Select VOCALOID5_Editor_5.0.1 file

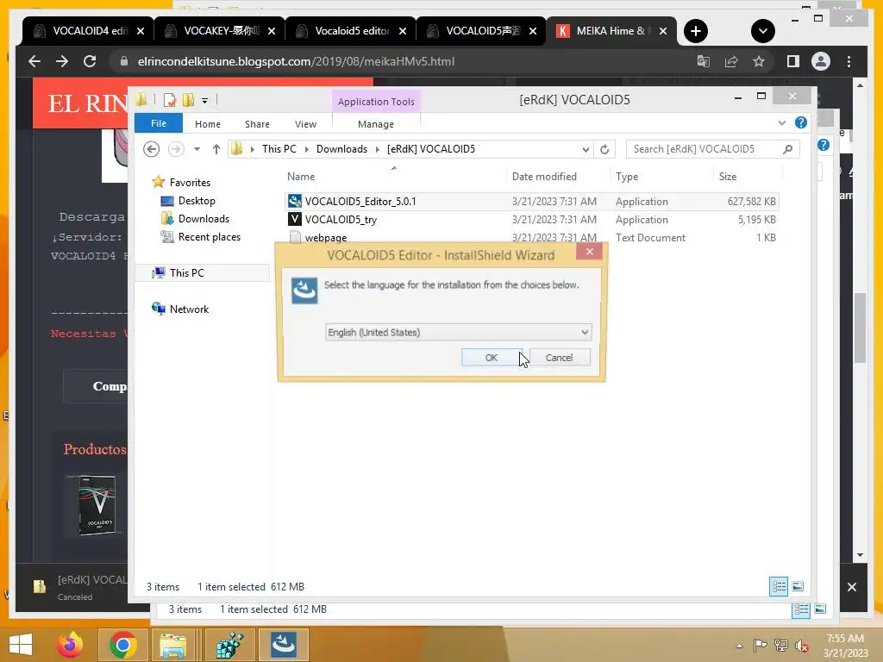[360, 202]
